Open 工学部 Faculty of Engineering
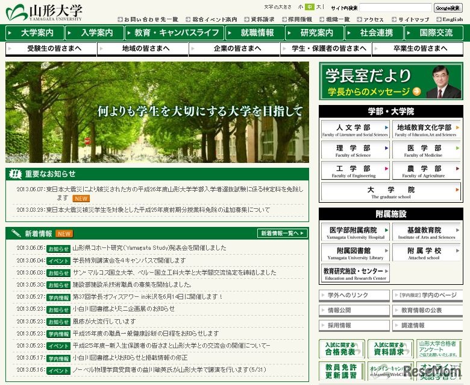This screenshot has width=470, height=385. (x=355, y=170)
